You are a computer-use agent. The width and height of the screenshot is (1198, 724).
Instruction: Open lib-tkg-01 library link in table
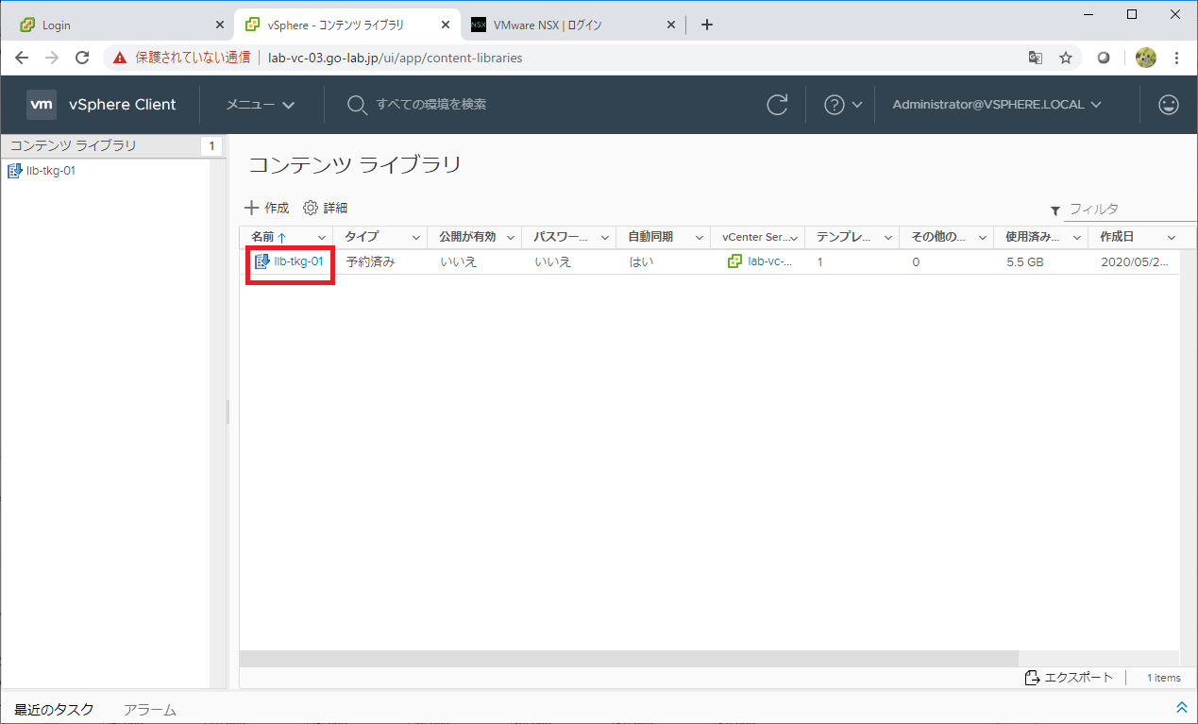tap(298, 261)
